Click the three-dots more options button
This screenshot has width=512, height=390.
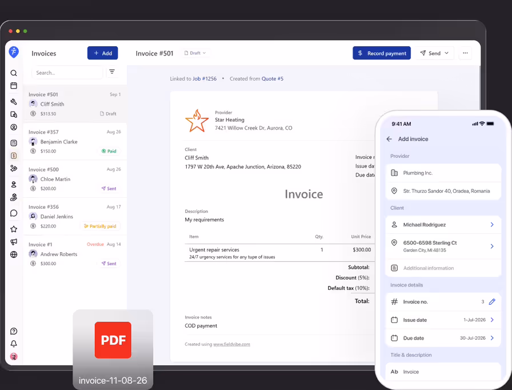click(x=465, y=53)
